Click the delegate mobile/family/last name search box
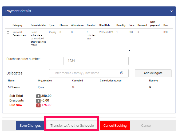Image resolution: width=194 pixels, height=131 pixels. pos(85,73)
